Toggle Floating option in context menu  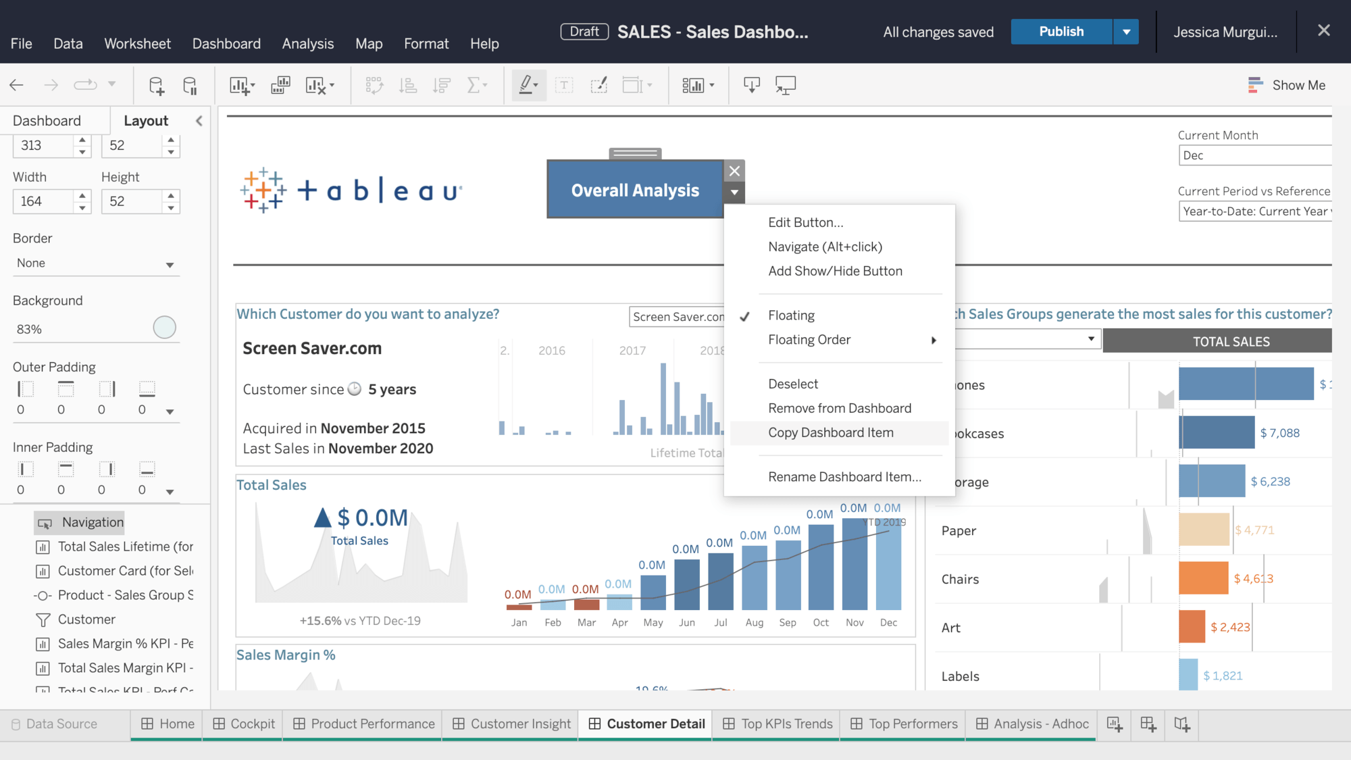[790, 315]
